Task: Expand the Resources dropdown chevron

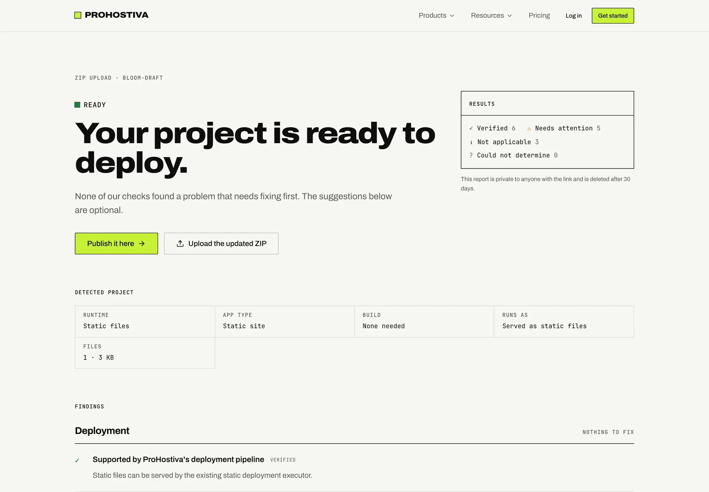Action: (x=510, y=16)
